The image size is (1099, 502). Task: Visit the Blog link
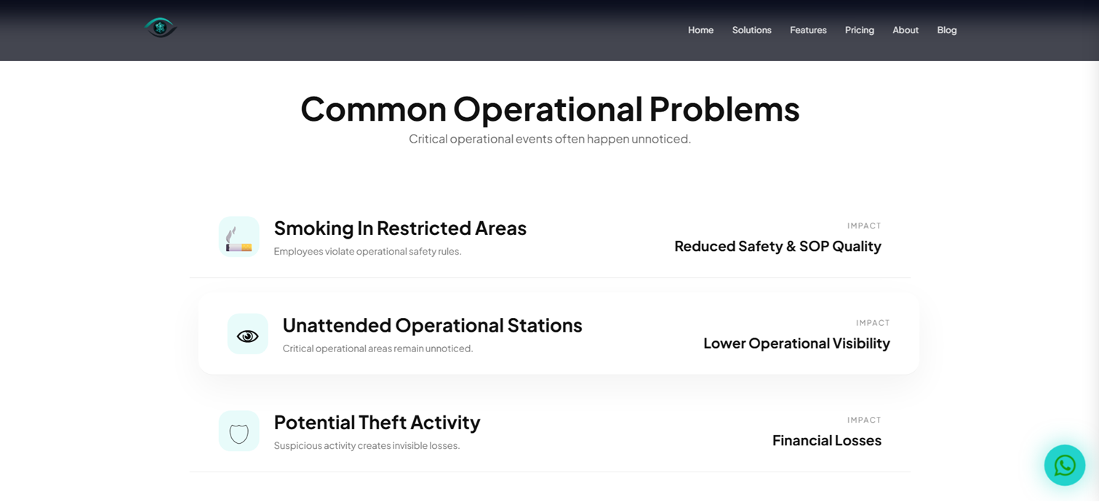pyautogui.click(x=946, y=30)
